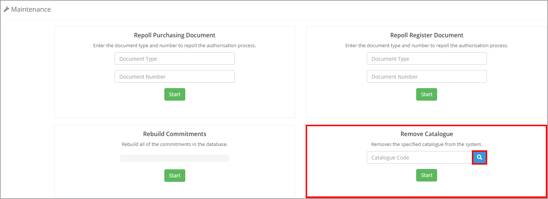Screen dimensions: 548x199
Task: Click the Remove Catalogue heading
Action: (x=426, y=134)
